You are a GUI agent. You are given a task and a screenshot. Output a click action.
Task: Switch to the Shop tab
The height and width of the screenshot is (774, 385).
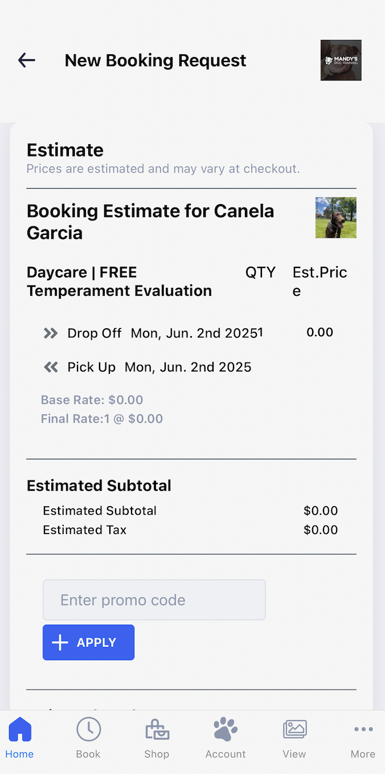click(x=157, y=739)
